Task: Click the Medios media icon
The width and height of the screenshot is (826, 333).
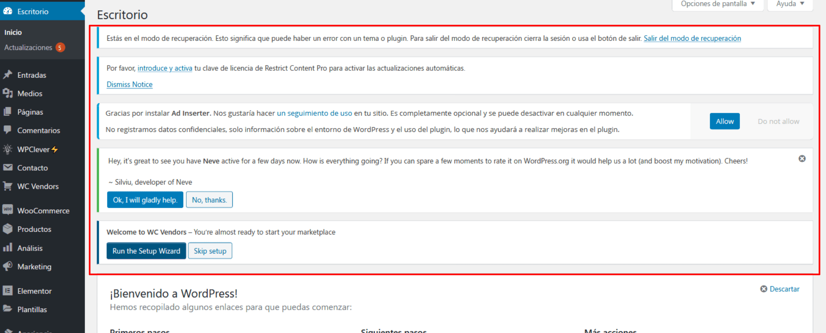Action: pyautogui.click(x=8, y=93)
